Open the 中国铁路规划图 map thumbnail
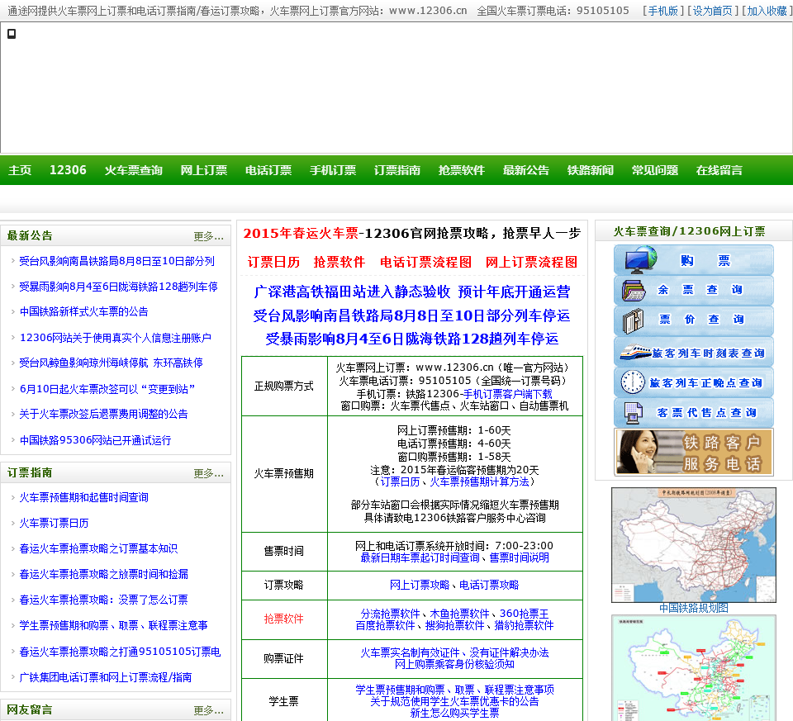The width and height of the screenshot is (793, 721). 693,544
